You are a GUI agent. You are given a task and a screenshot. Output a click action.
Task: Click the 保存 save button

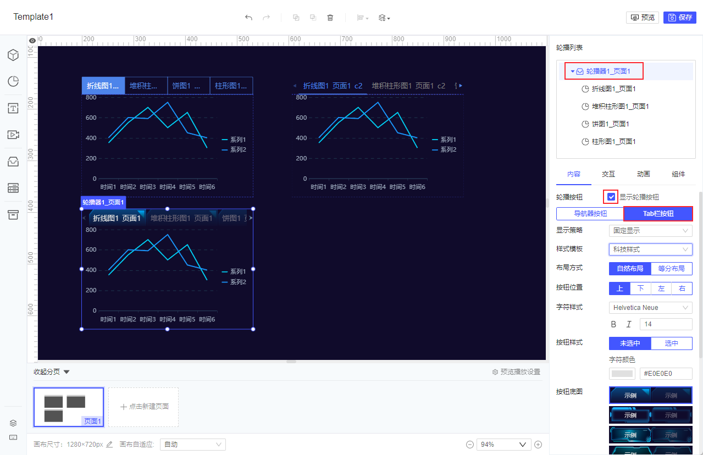680,18
